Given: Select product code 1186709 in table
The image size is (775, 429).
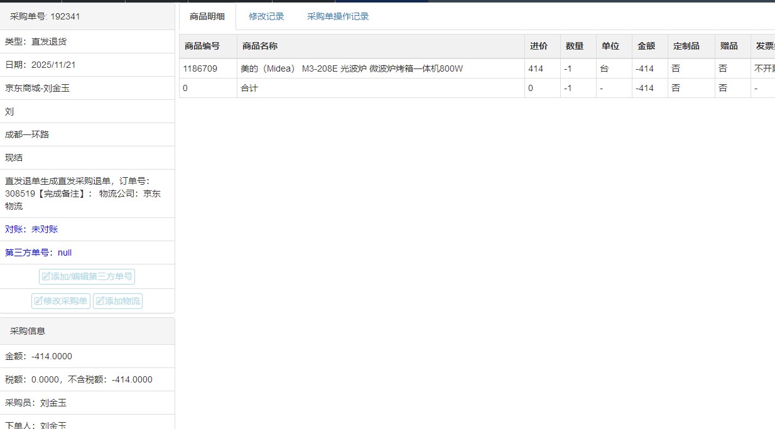Looking at the screenshot, I should coord(200,68).
